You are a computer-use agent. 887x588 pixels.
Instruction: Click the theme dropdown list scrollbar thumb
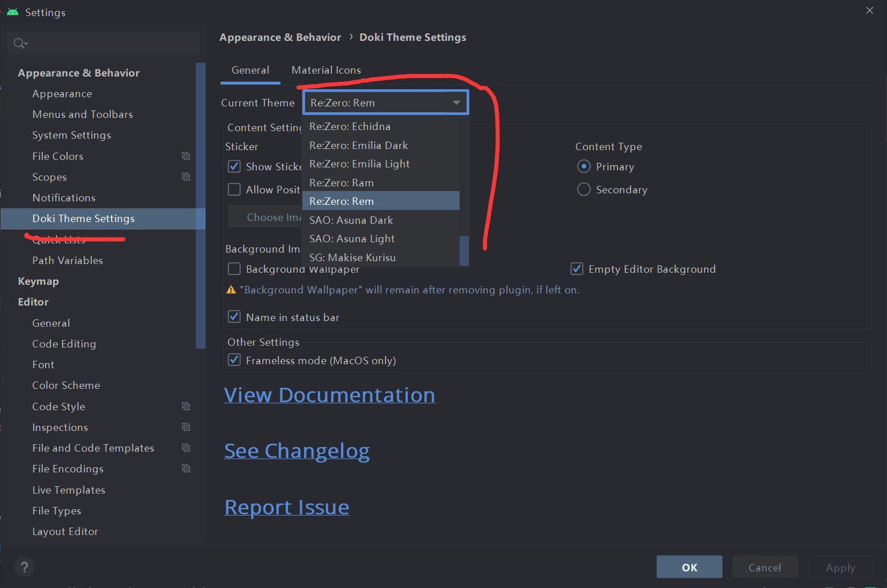point(464,251)
